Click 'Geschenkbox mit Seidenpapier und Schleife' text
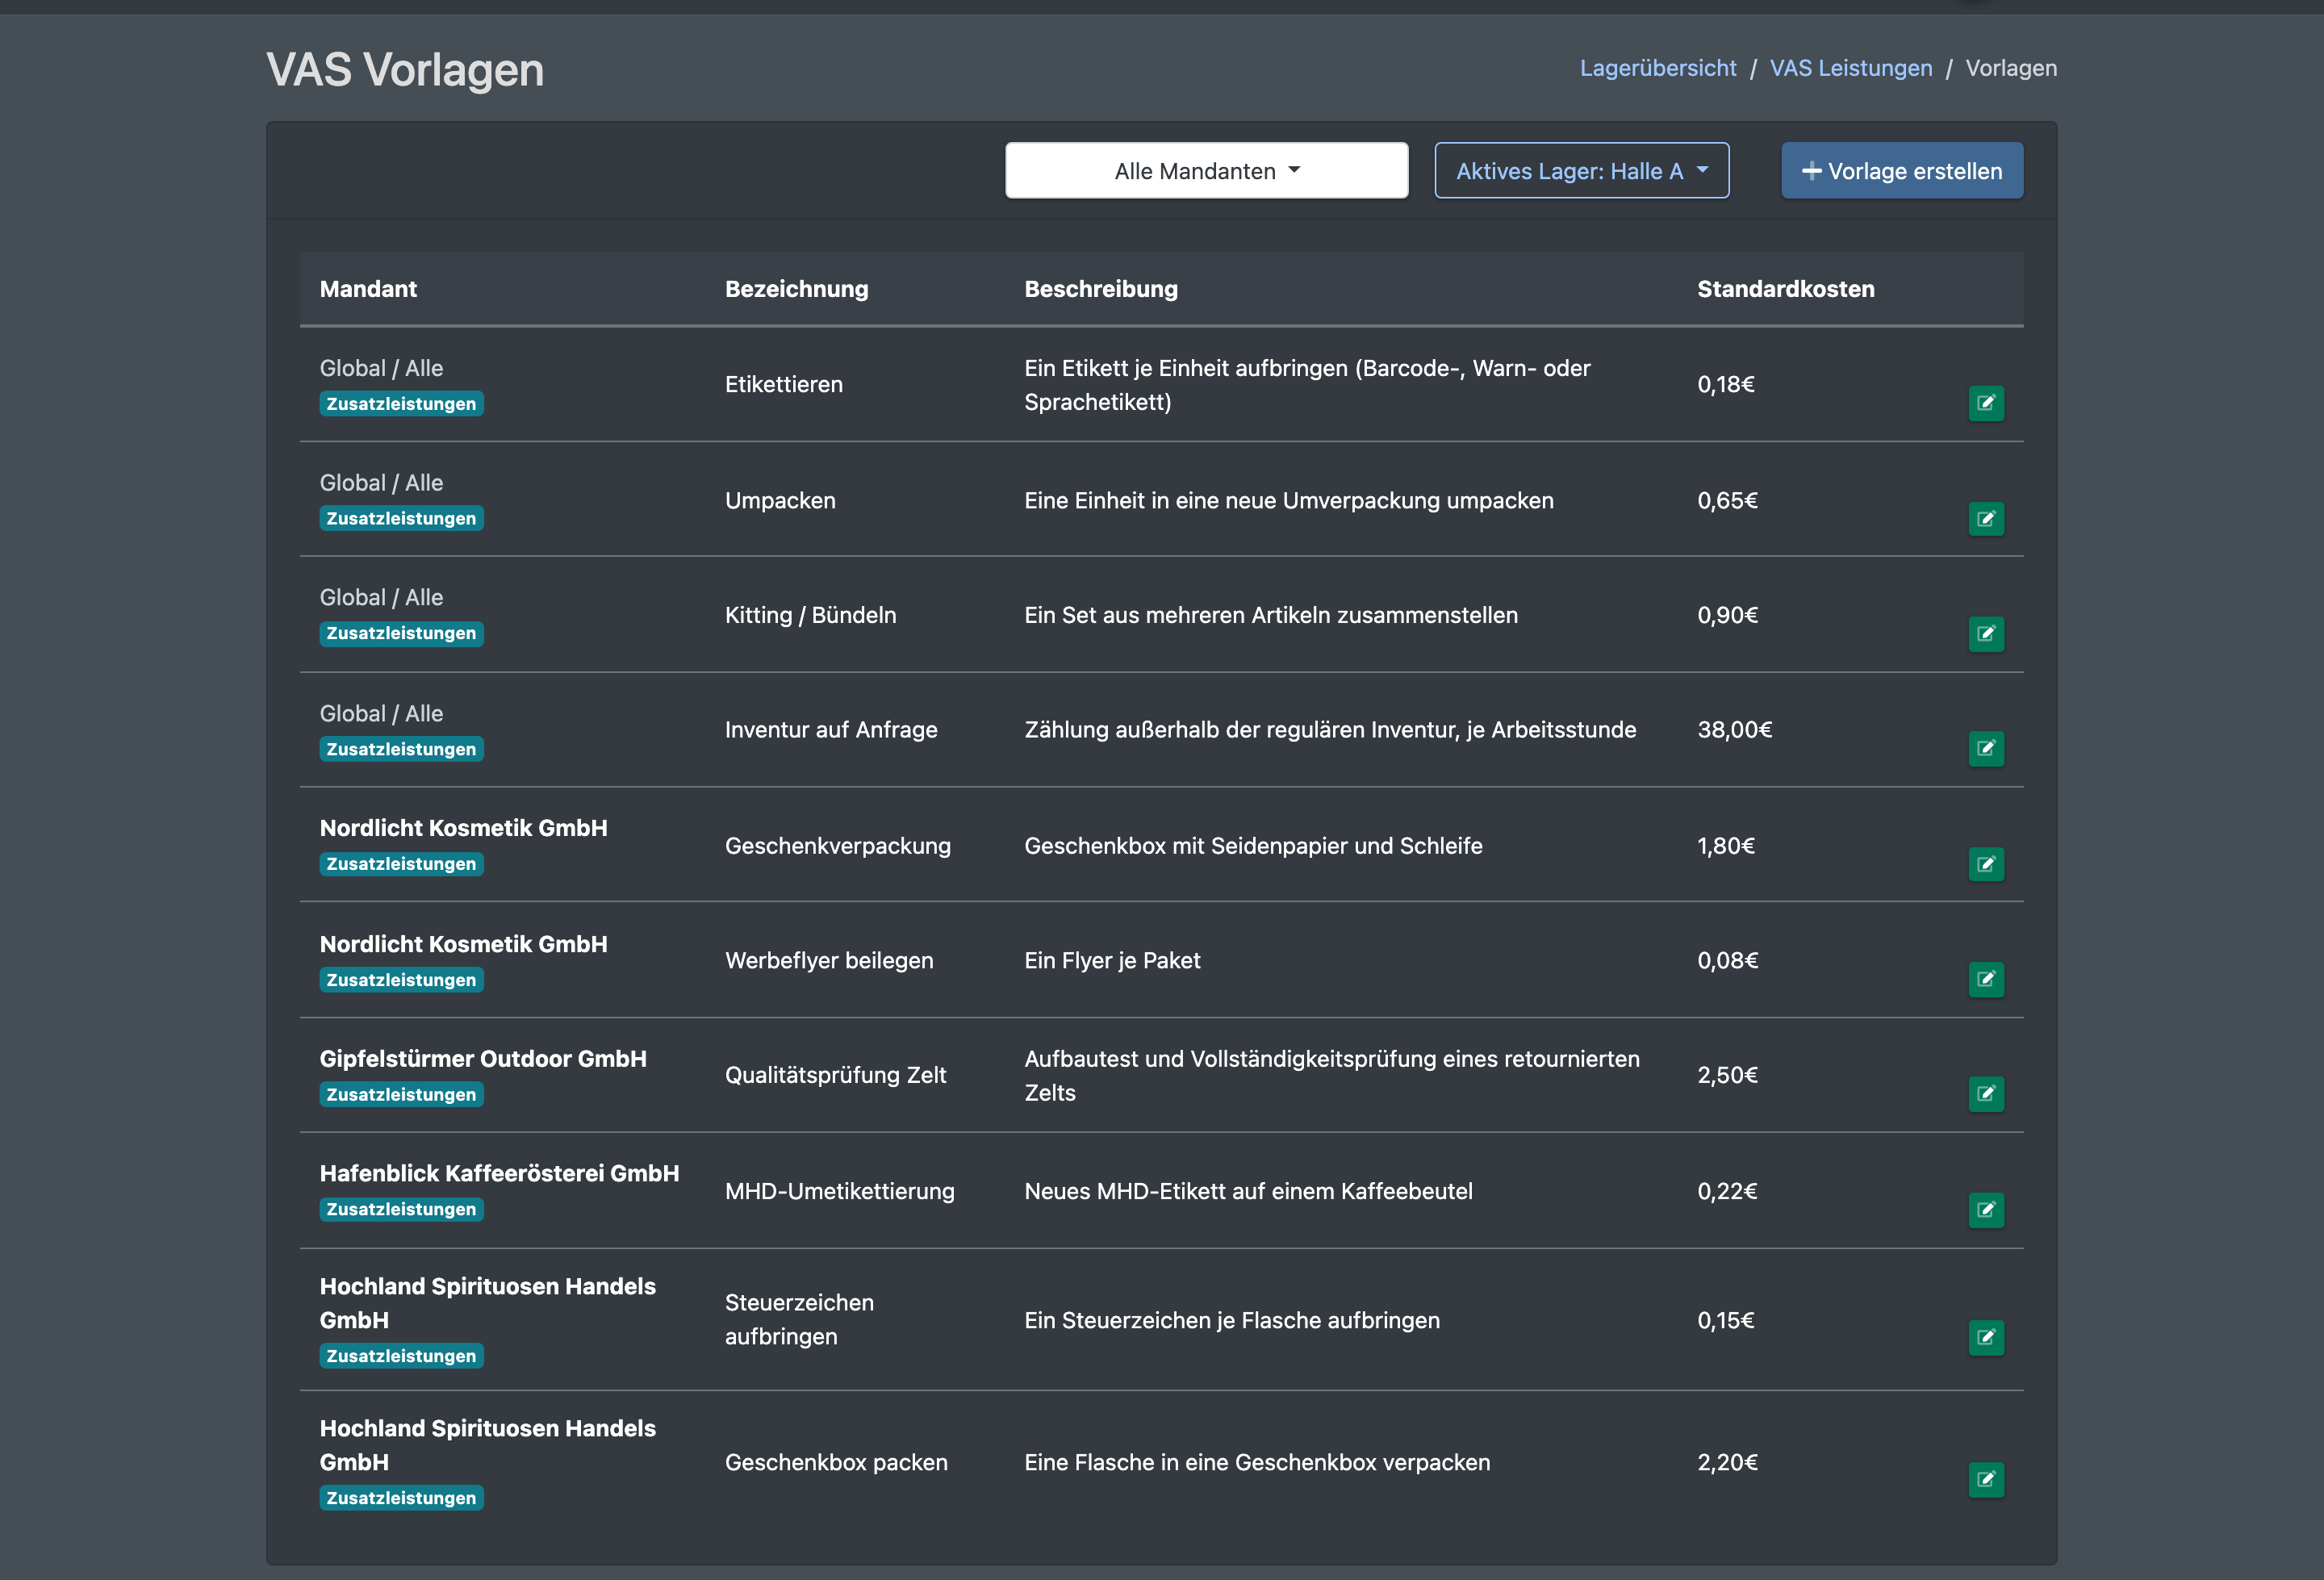The image size is (2324, 1580). tap(1253, 846)
